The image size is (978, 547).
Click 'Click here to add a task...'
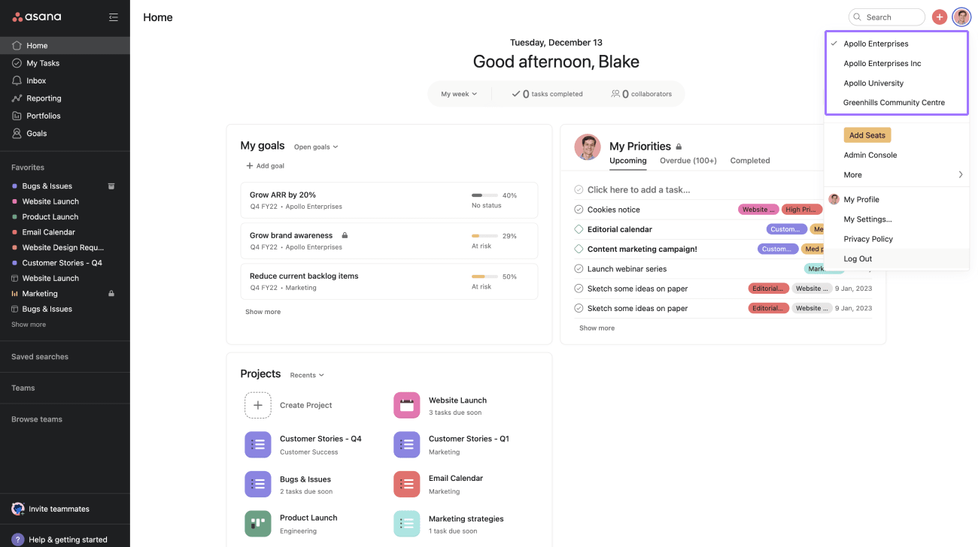click(639, 190)
